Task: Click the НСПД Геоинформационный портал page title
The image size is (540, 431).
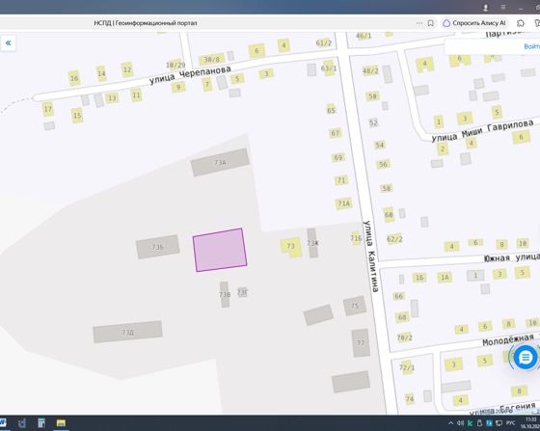Action: tap(146, 23)
